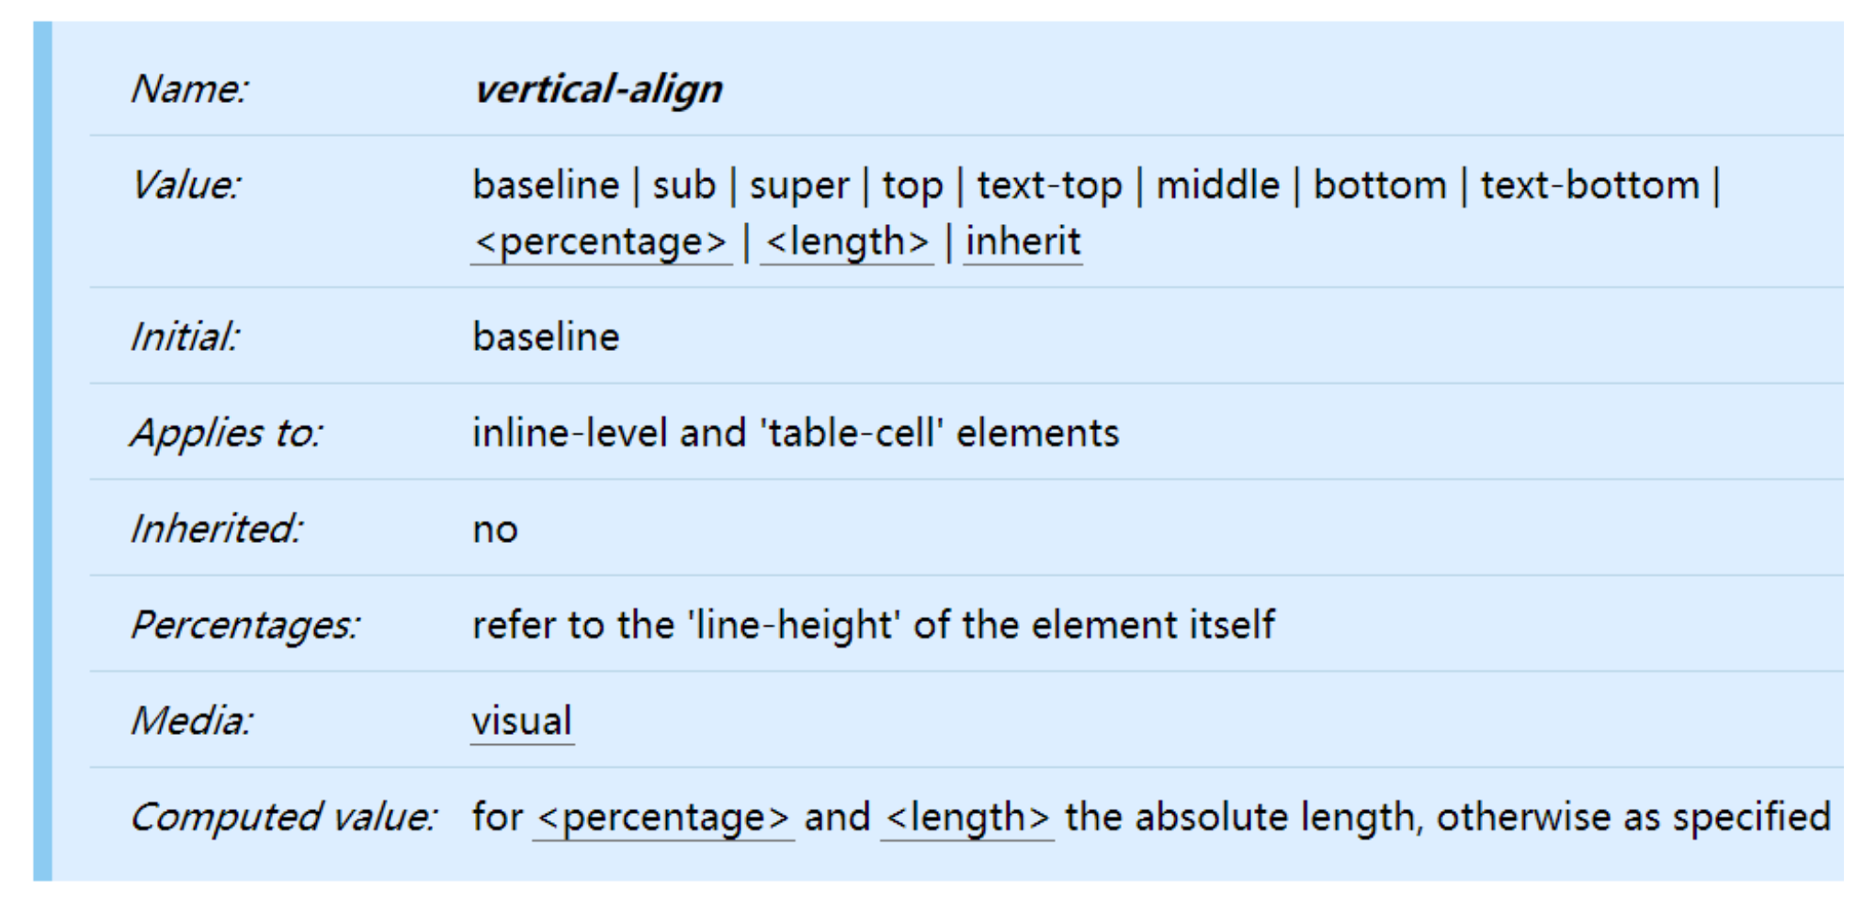Image resolution: width=1865 pixels, height=902 pixels.
Task: Follow the <length> link in Value row
Action: pyautogui.click(x=847, y=242)
